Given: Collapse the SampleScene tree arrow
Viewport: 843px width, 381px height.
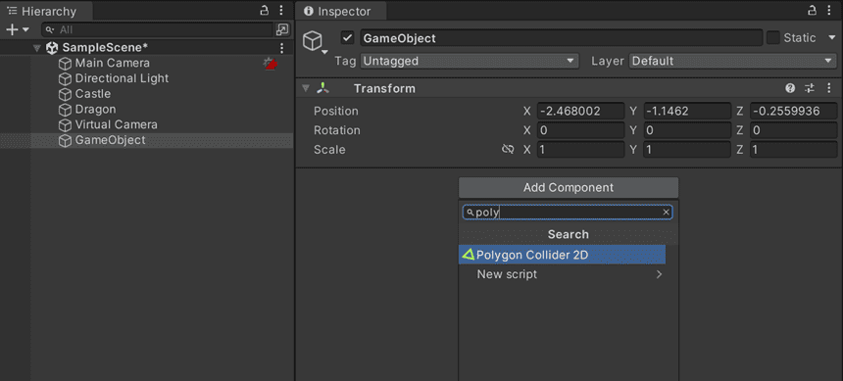Looking at the screenshot, I should coord(36,48).
